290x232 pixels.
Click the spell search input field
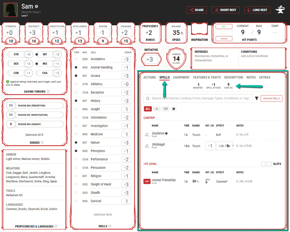(198, 98)
